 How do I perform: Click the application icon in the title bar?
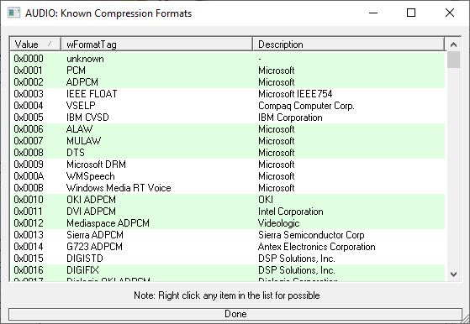13,13
